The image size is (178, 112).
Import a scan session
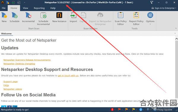pyautogui.click(x=73, y=17)
